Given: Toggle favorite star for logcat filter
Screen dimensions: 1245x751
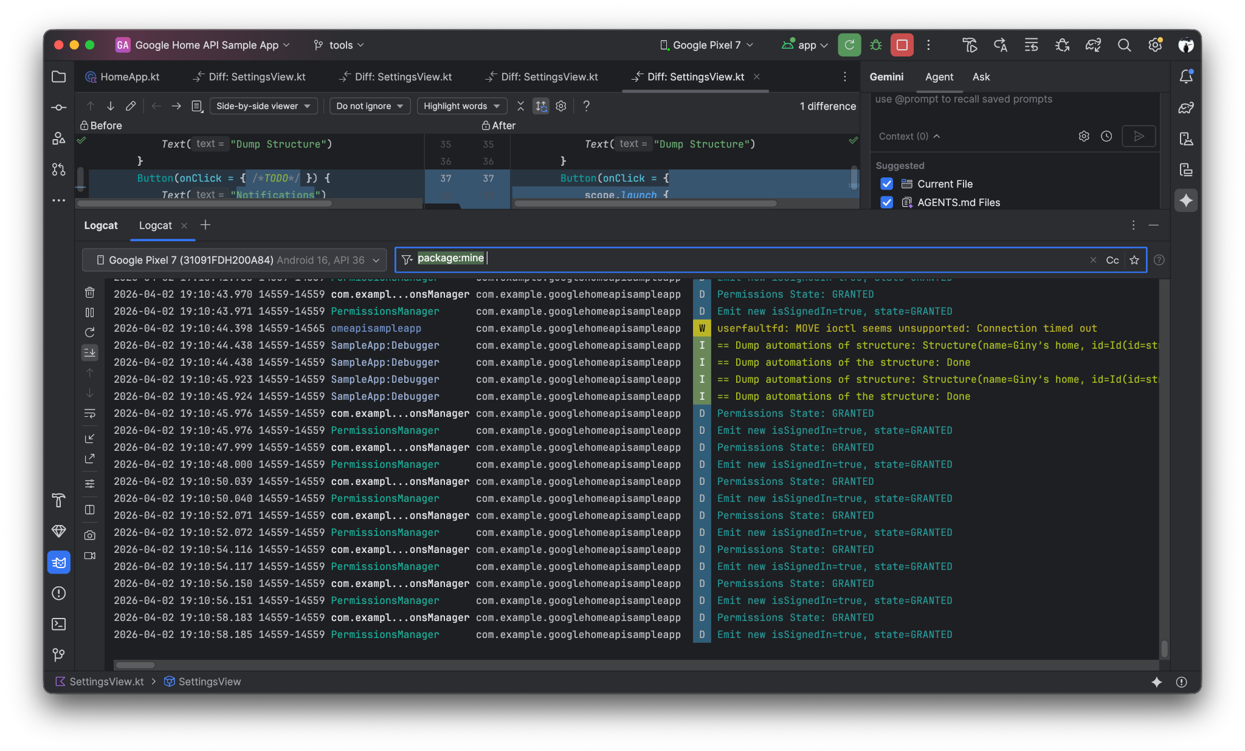Looking at the screenshot, I should tap(1134, 260).
